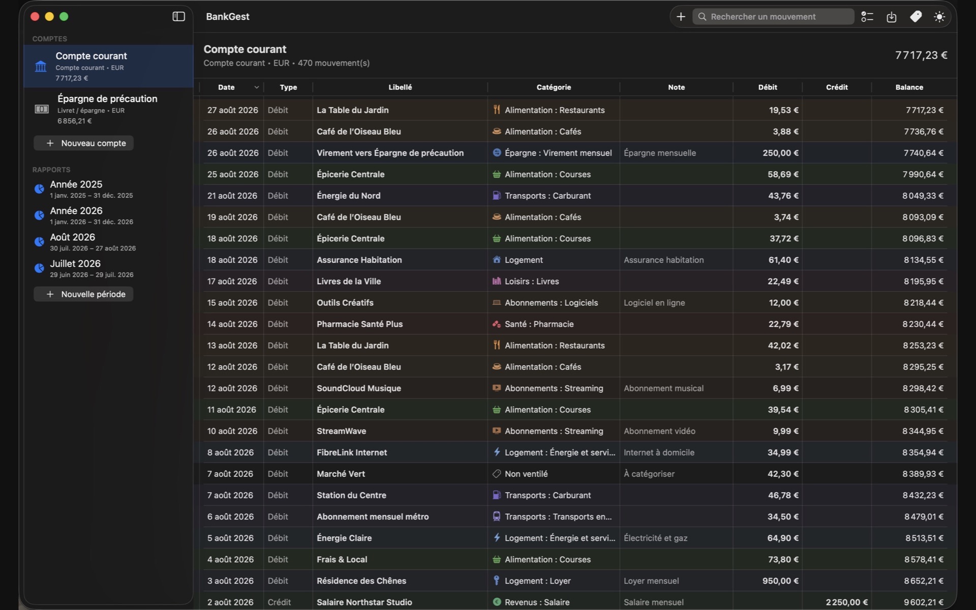Click the plus icon to add a movement
The width and height of the screenshot is (976, 610).
(681, 17)
